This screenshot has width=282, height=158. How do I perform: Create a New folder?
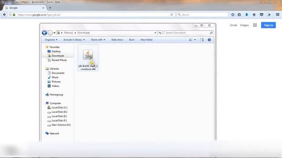[147, 40]
